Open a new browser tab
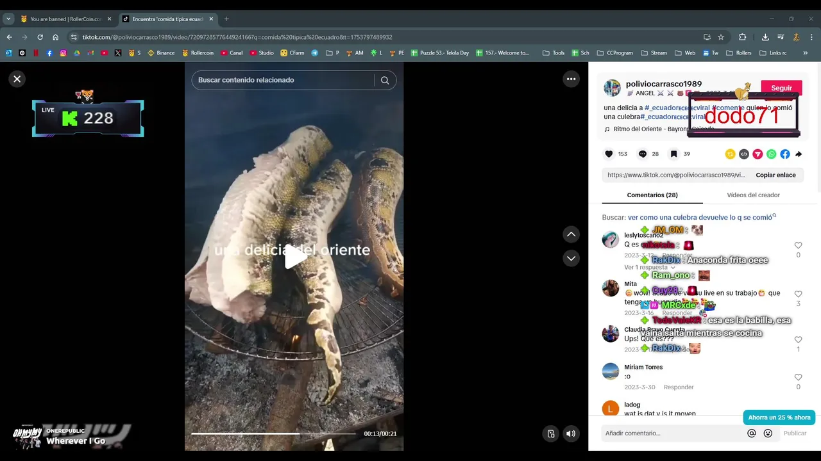This screenshot has width=821, height=461. tap(226, 19)
